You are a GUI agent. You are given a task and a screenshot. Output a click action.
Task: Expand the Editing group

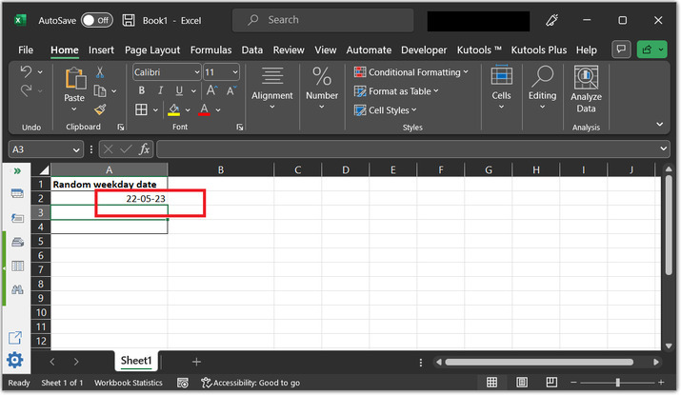pos(542,89)
